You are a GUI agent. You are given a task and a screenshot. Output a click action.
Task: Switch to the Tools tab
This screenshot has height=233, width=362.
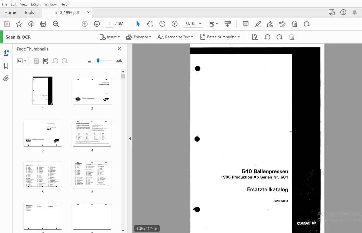(x=29, y=12)
